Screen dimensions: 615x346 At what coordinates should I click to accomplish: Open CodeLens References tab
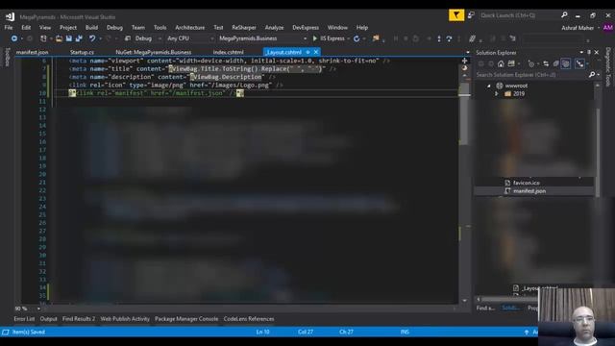pos(249,319)
